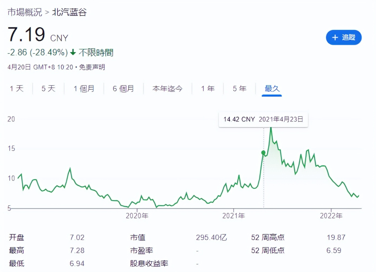The image size is (376, 272).
Task: Click the 开盘 value 7.02
Action: click(77, 237)
